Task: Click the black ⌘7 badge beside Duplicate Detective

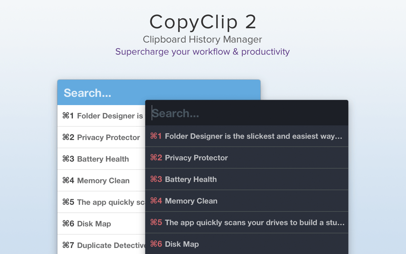Action: 68,245
